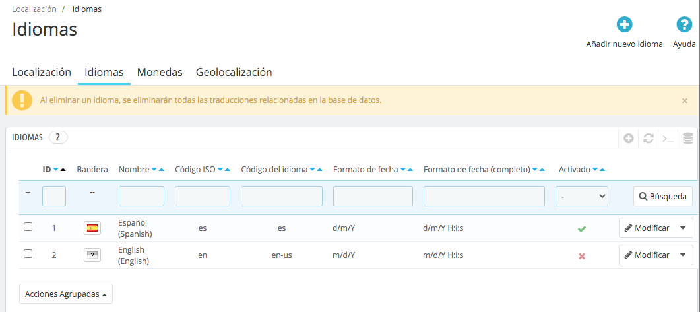Open the Acciones Agrupadas menu
The image size is (700, 312).
66,294
